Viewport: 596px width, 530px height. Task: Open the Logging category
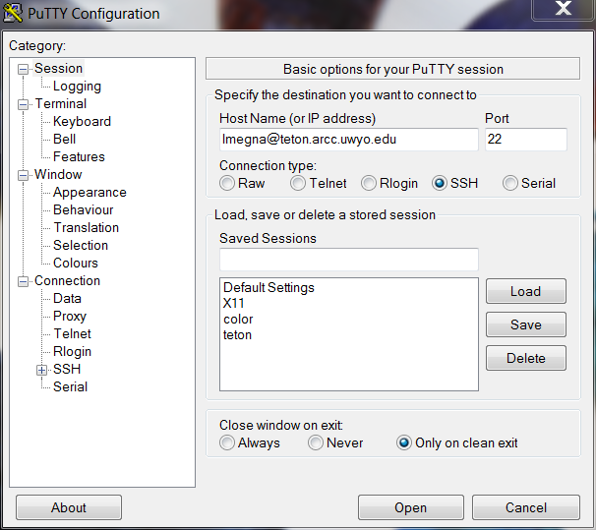point(77,87)
